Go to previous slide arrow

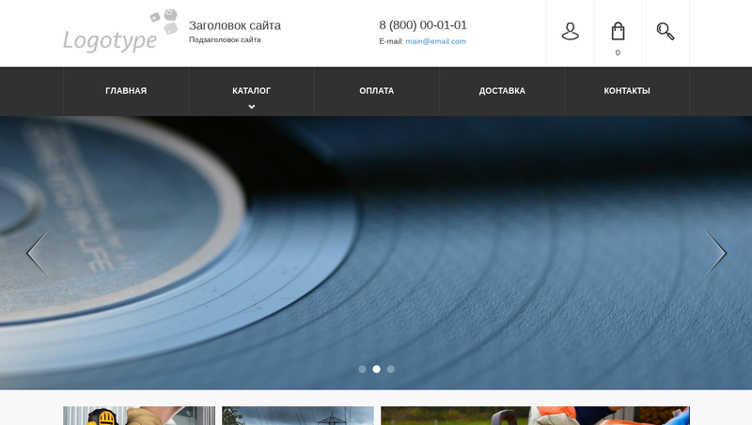pyautogui.click(x=39, y=252)
